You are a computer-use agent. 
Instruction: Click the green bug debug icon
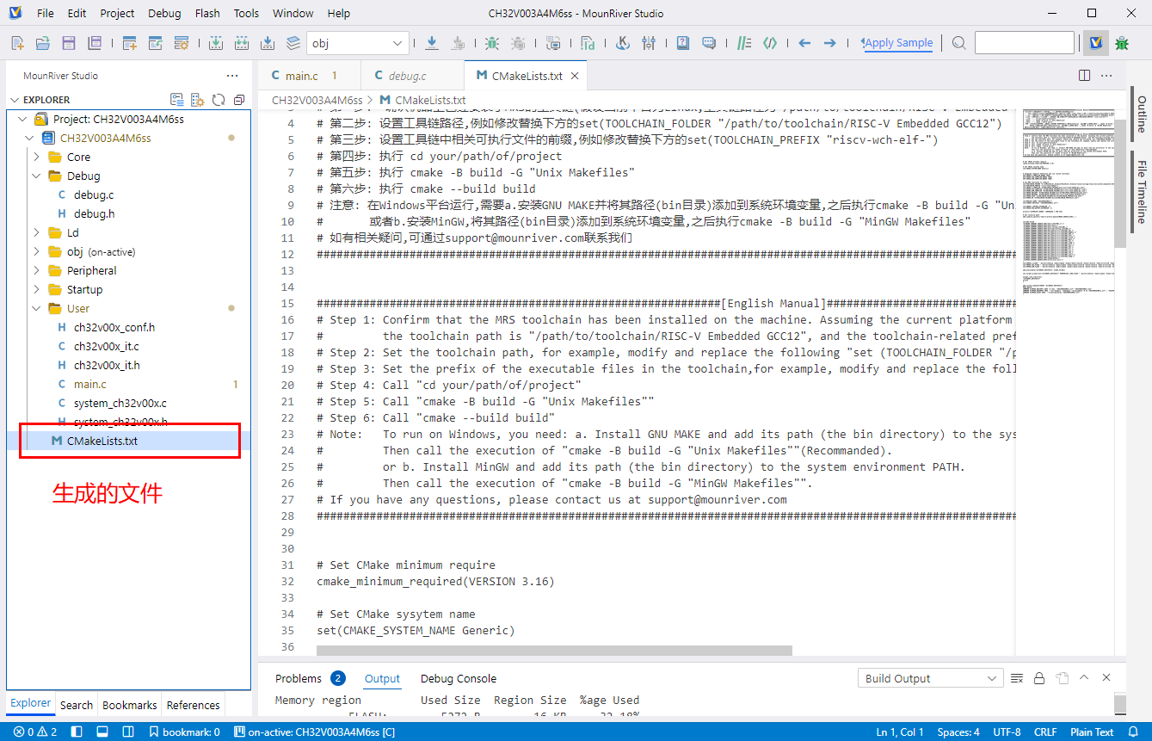(x=492, y=42)
